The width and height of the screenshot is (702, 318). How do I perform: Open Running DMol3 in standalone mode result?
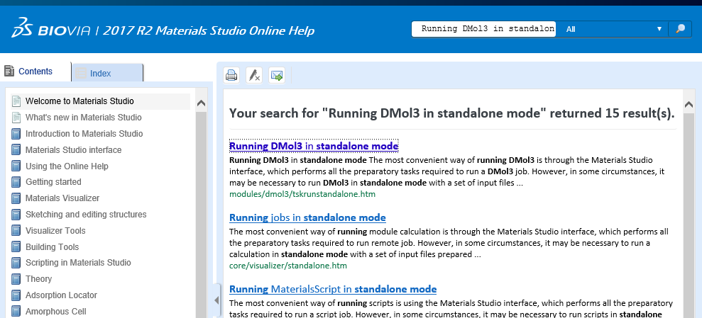click(313, 146)
